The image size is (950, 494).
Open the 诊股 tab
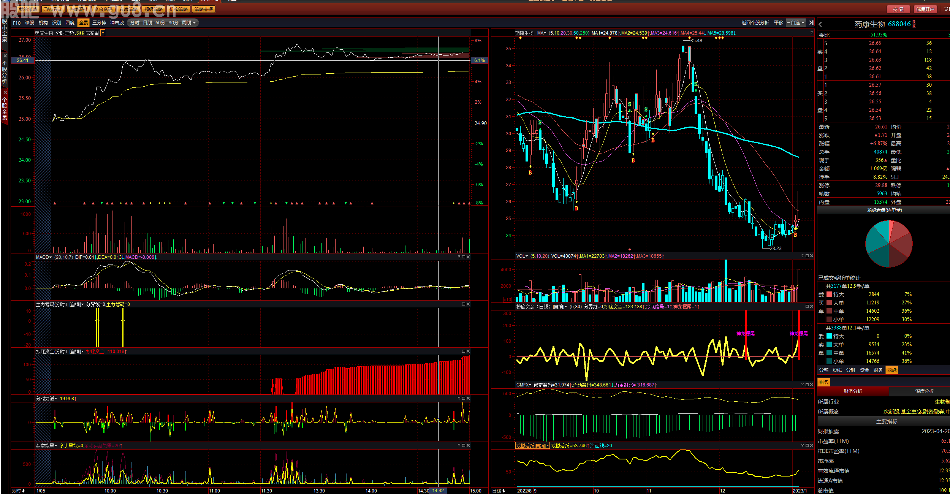30,23
